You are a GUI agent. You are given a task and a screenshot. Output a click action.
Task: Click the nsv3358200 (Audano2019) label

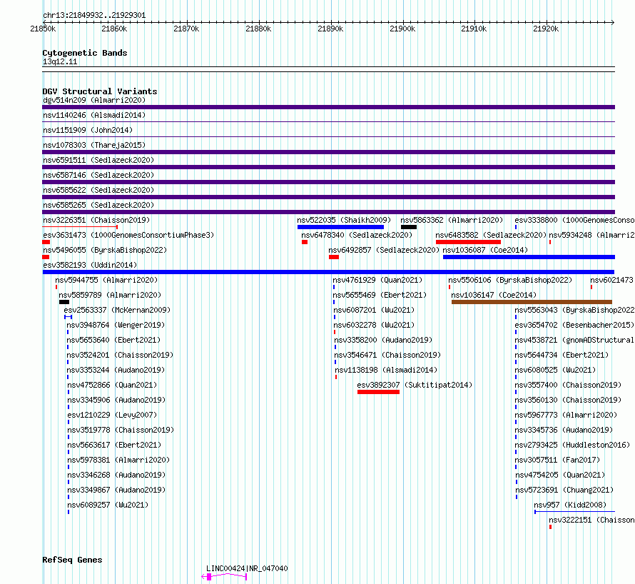383,340
